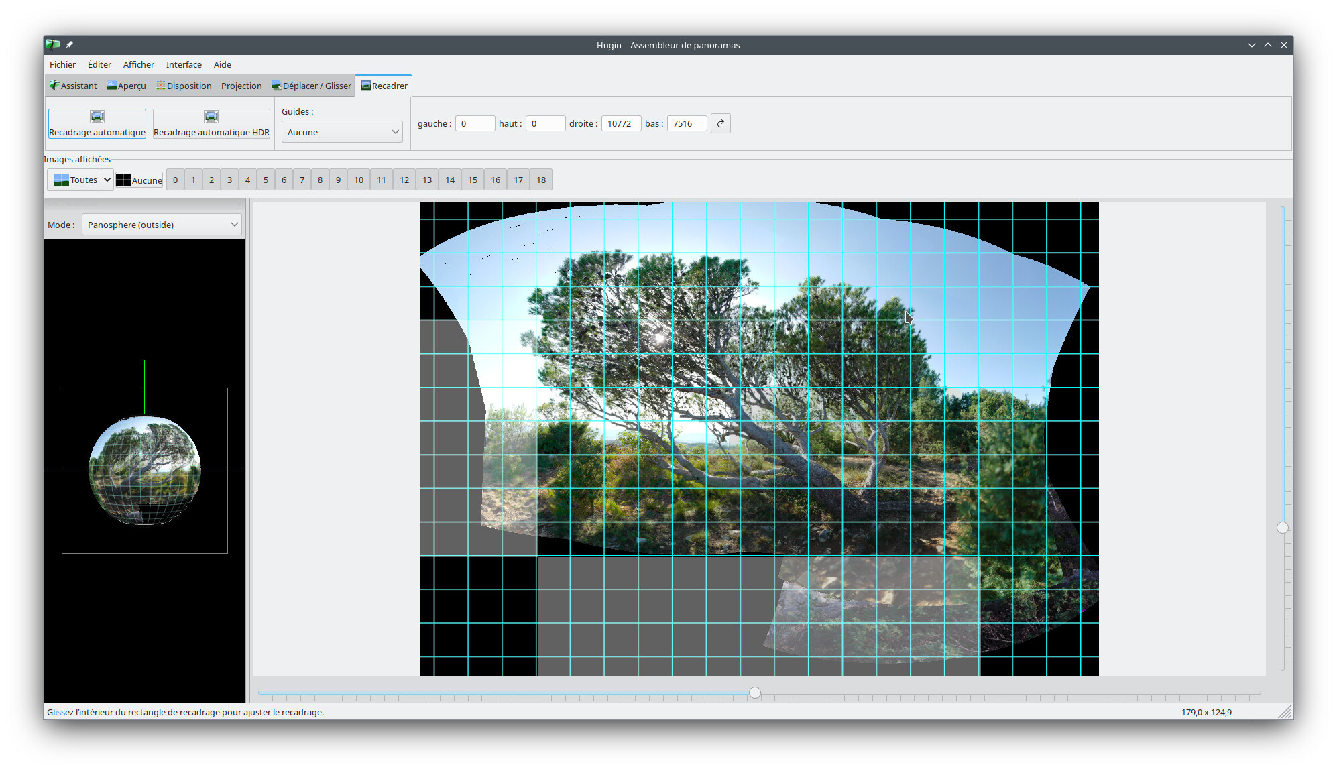
Task: Toggle image 5 button
Action: [x=266, y=180]
